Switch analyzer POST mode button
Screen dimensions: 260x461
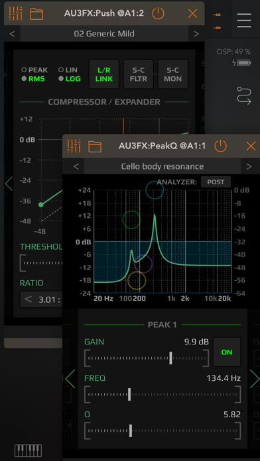pos(216,182)
